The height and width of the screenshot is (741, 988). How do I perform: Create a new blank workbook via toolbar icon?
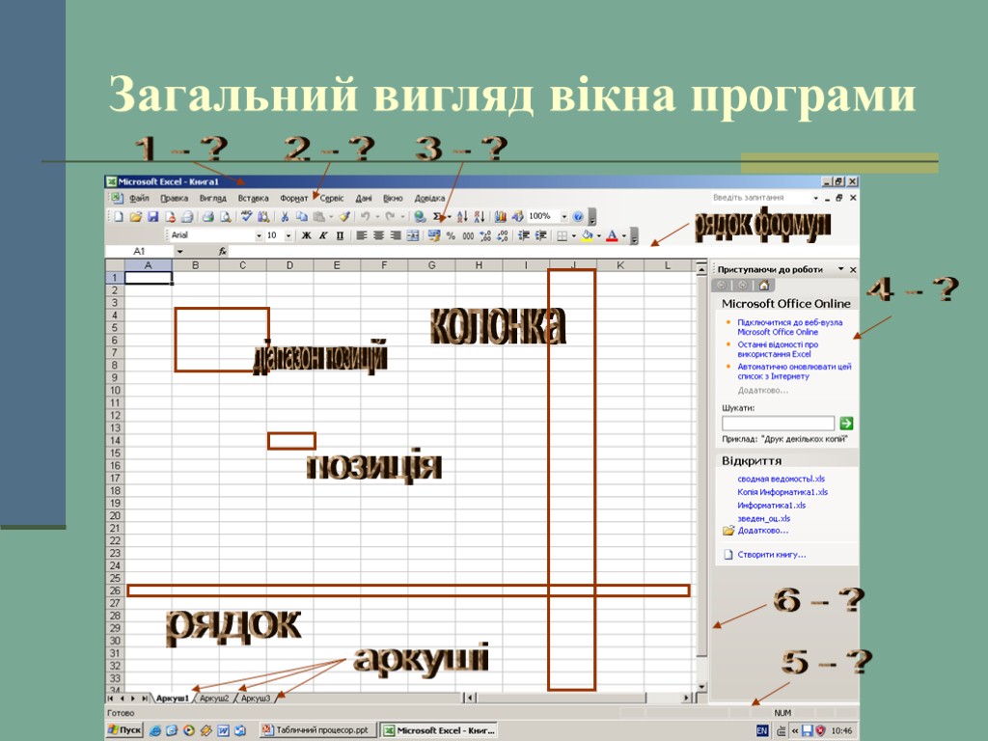(119, 217)
